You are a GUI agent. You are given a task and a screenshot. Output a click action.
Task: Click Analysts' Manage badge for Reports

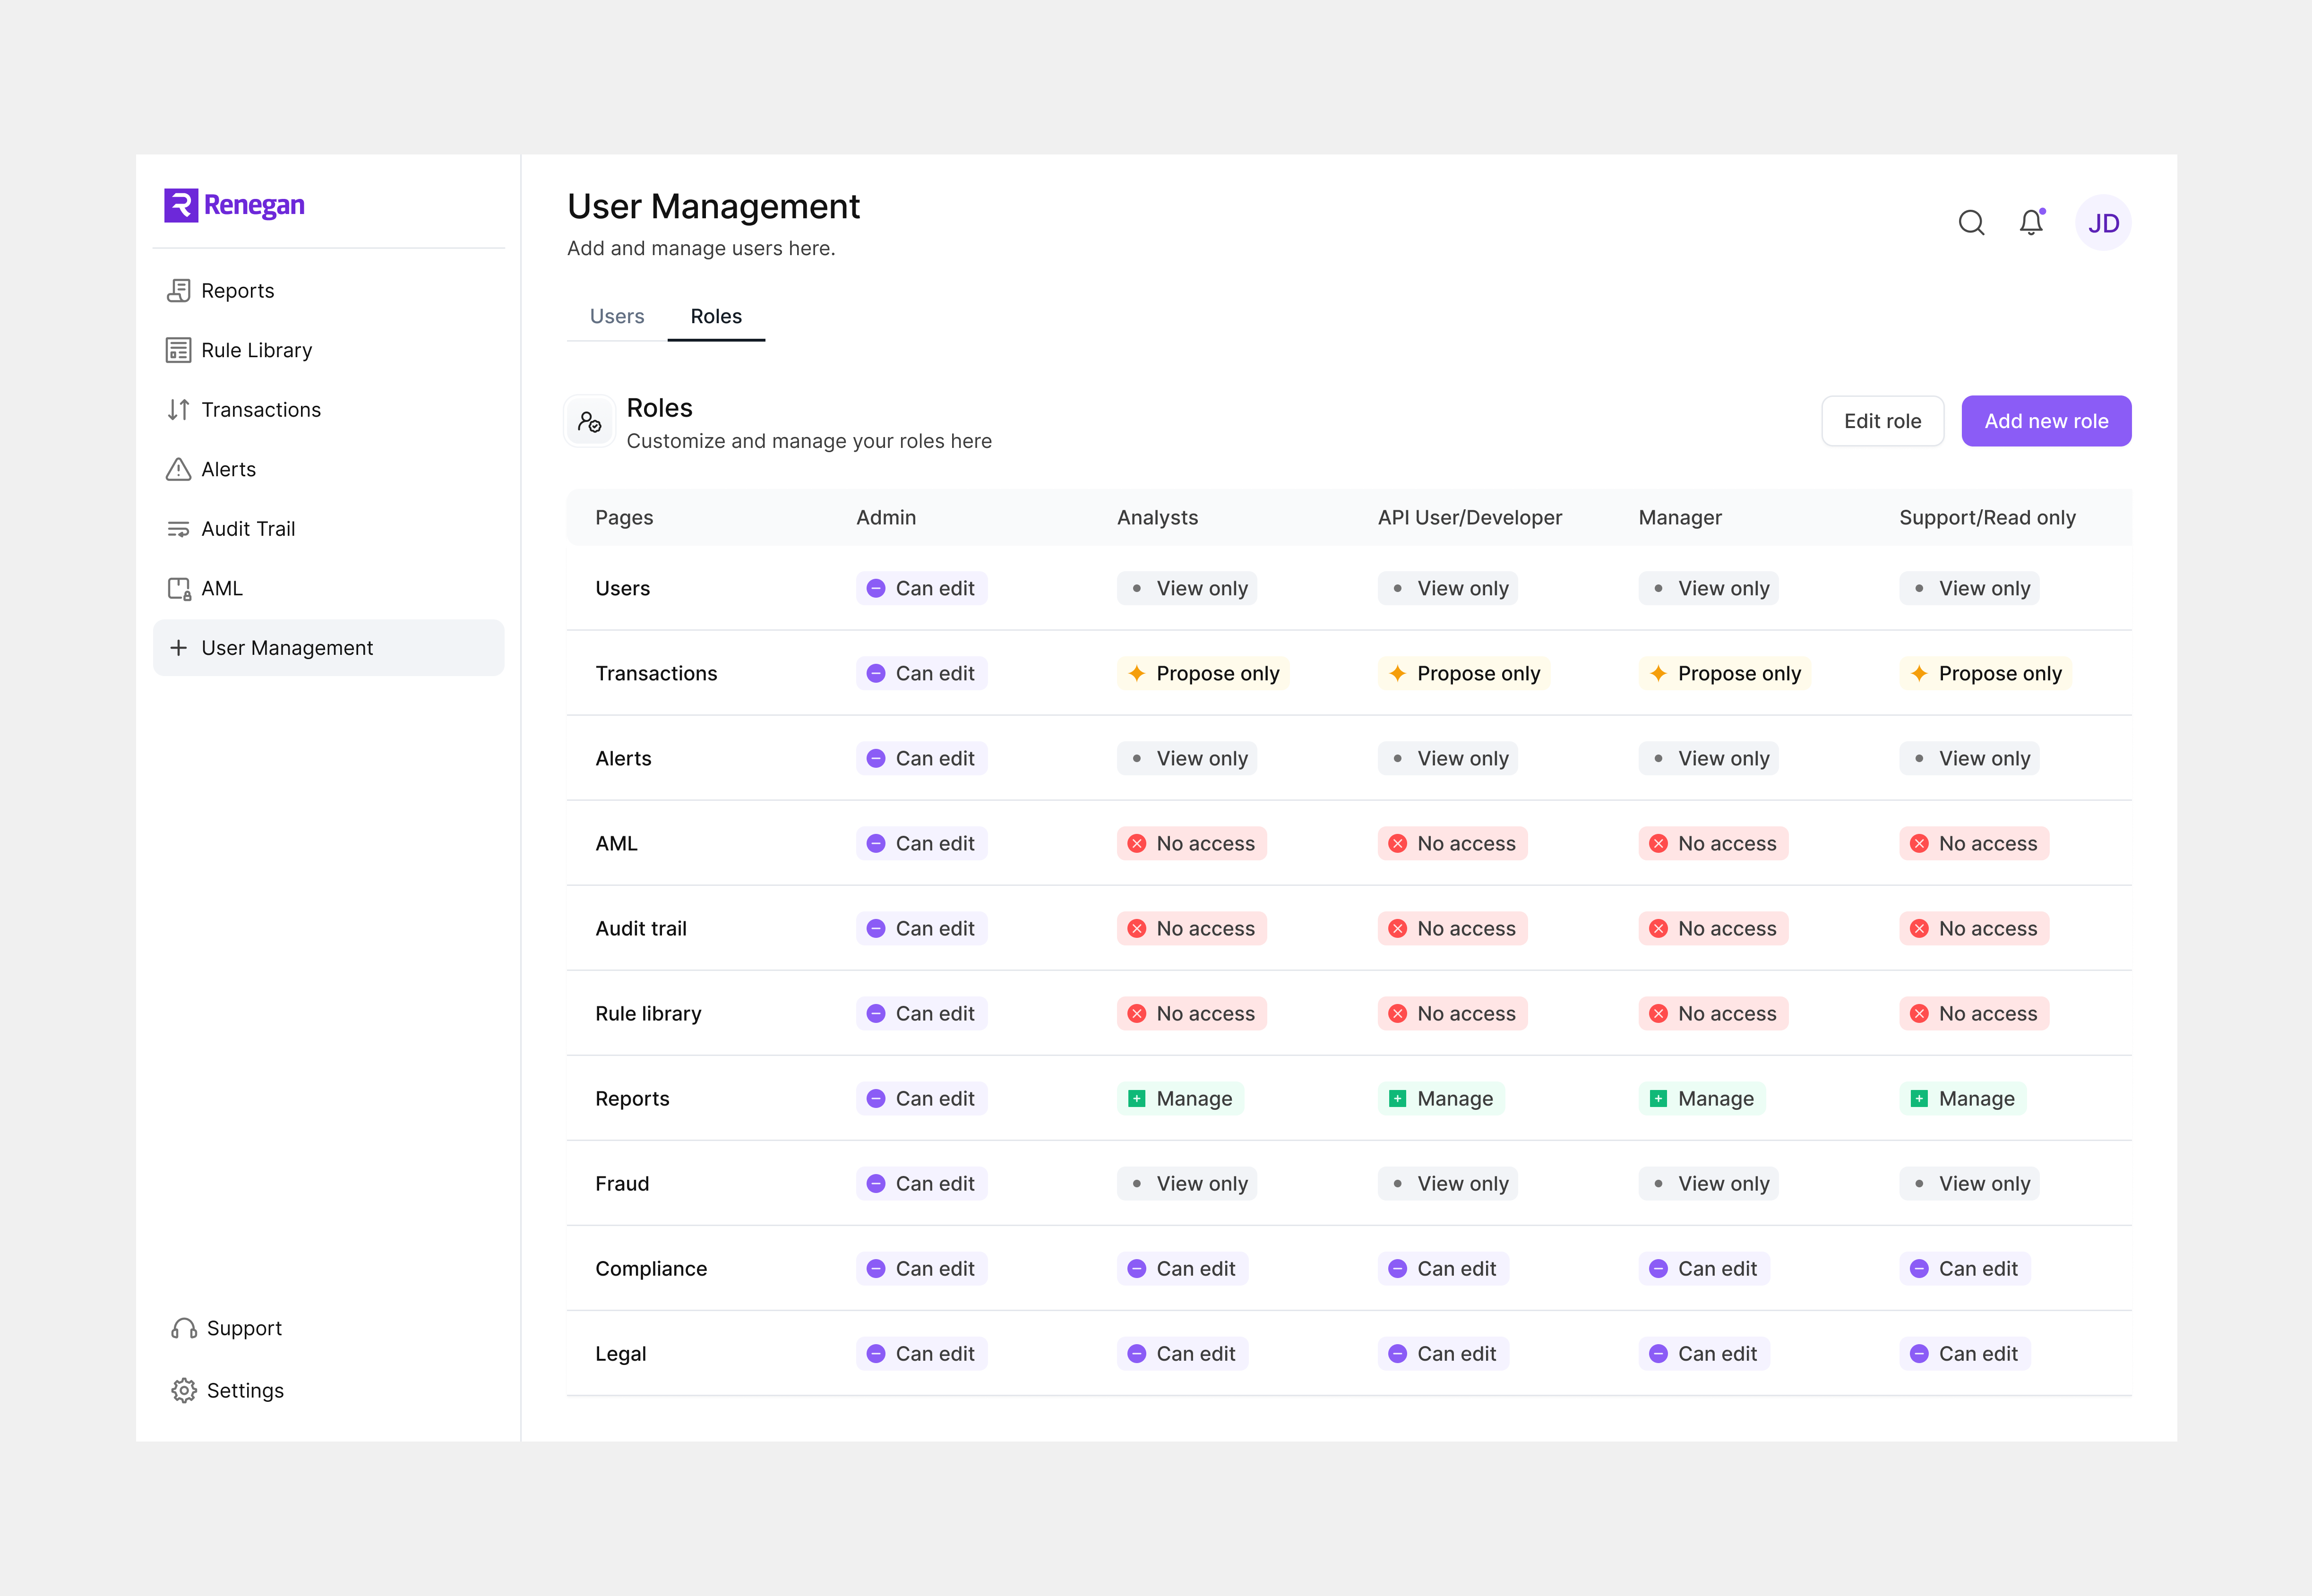1180,1099
